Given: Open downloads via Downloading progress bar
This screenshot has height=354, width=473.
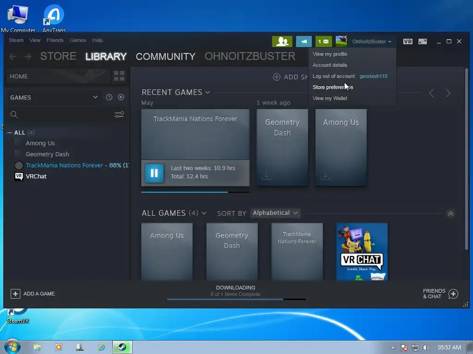Looking at the screenshot, I should pos(236,299).
